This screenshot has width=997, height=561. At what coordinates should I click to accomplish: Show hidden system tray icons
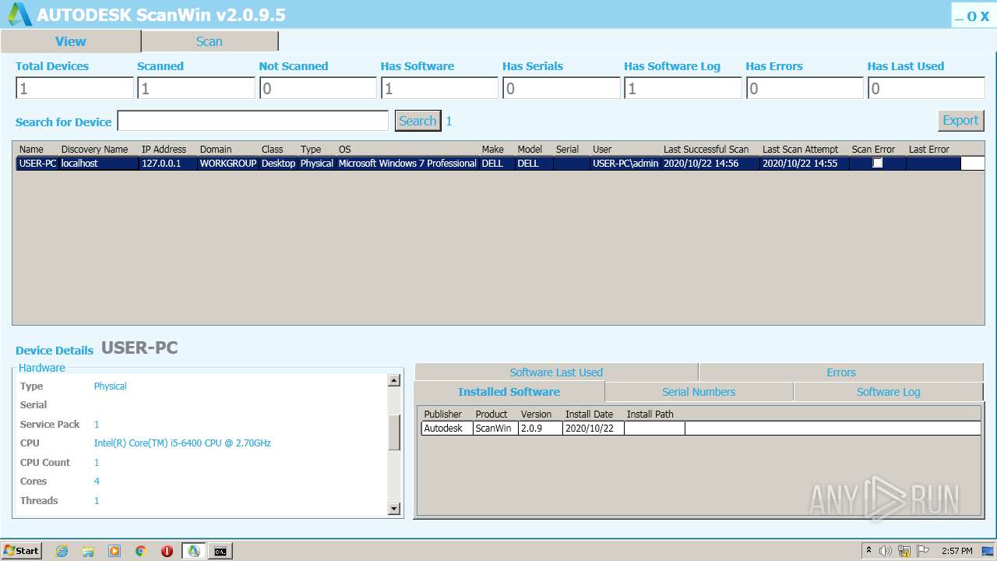[x=868, y=551]
